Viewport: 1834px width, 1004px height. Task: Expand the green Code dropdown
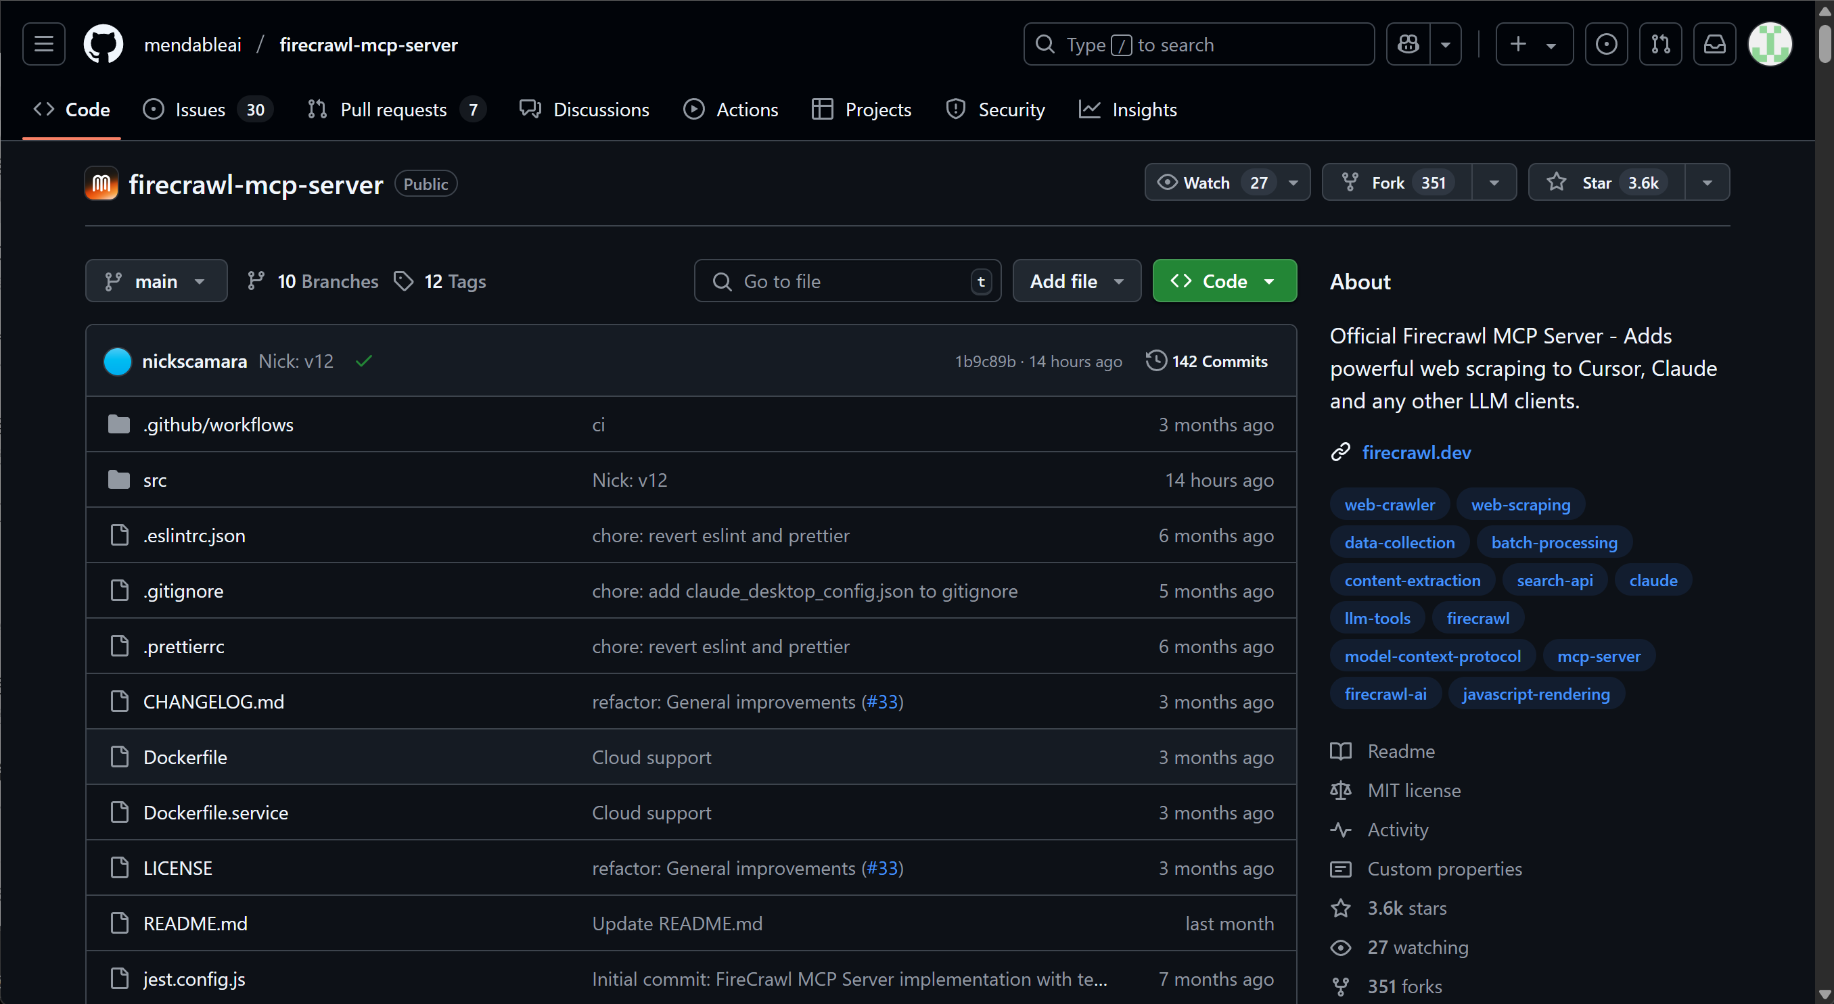(1224, 281)
